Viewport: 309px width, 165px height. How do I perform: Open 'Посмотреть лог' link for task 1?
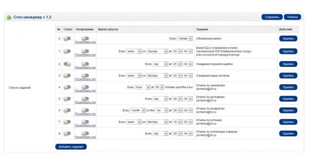(x=85, y=55)
